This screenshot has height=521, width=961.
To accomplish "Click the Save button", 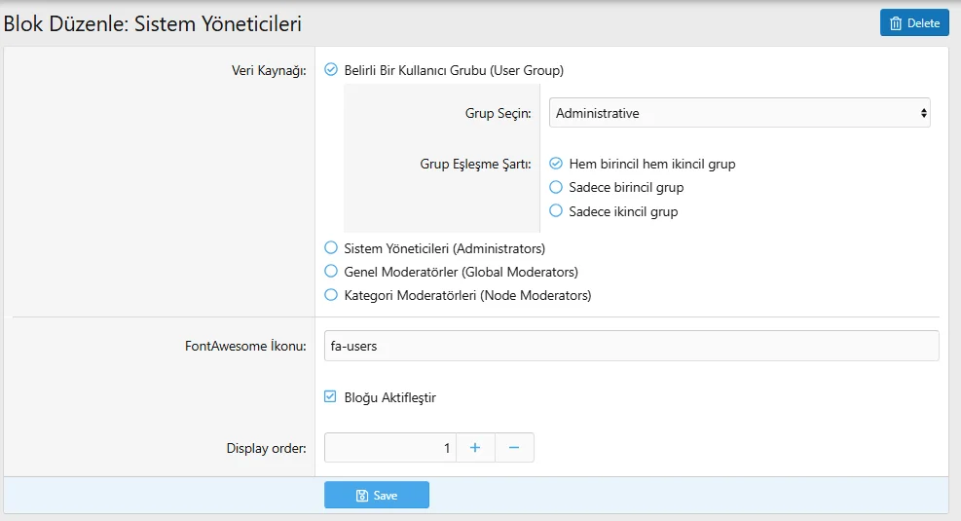I will pyautogui.click(x=377, y=496).
